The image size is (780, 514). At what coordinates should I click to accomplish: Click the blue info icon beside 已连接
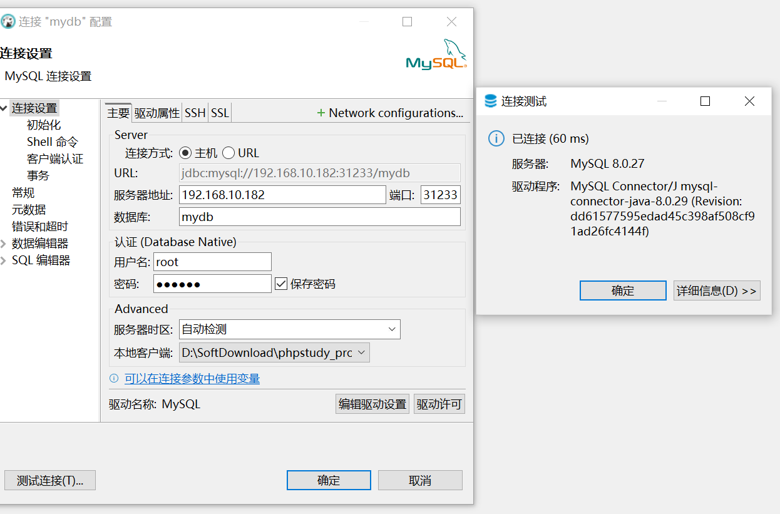pyautogui.click(x=496, y=138)
